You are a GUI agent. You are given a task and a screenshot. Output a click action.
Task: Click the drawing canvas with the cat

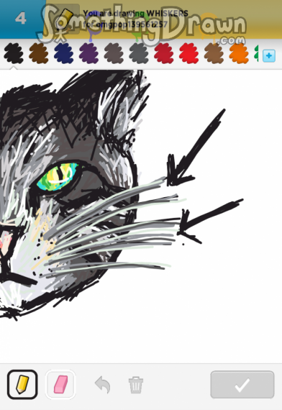[x=141, y=217]
